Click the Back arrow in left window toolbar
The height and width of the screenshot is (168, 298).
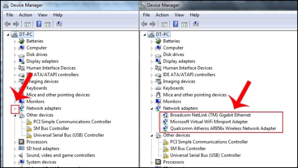pos(7,24)
